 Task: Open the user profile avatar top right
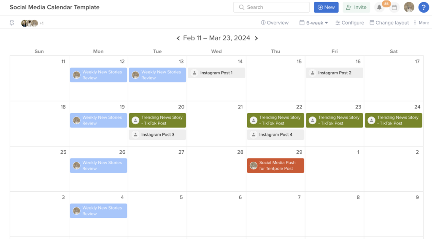click(x=409, y=7)
